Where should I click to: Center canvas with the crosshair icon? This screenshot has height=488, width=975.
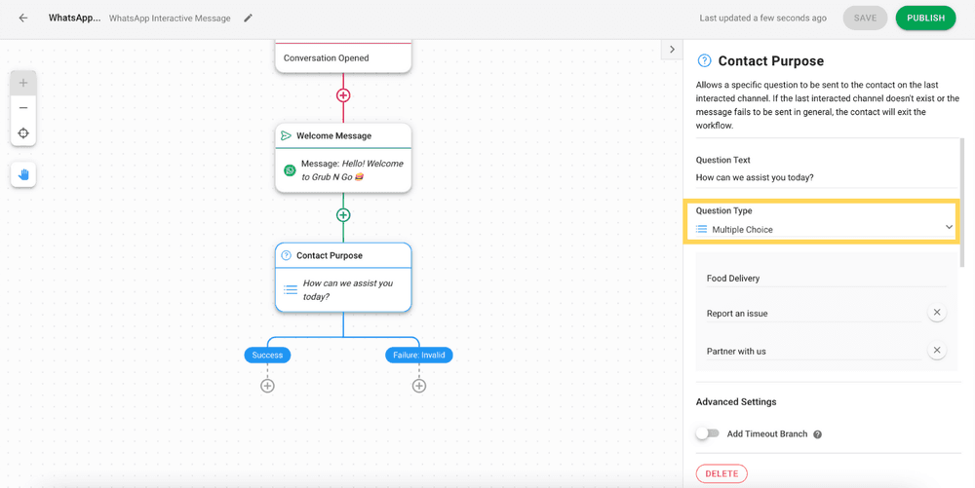(x=23, y=133)
